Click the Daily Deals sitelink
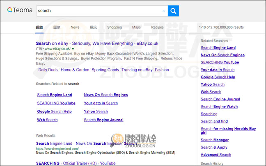 click(48, 70)
